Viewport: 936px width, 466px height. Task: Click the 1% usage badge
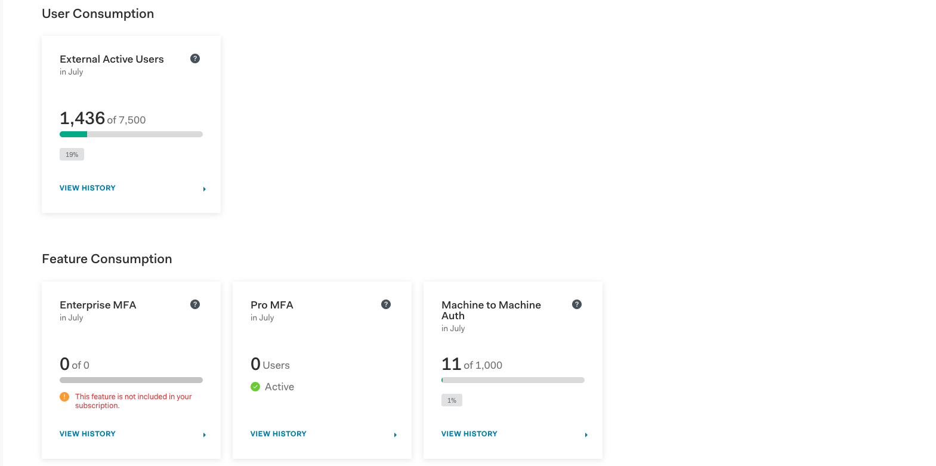click(452, 400)
